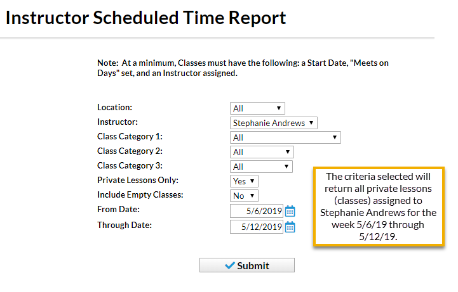Screen dimensions: 458x292
Task: Click the Include Empty Classes: label
Action: 140,194
